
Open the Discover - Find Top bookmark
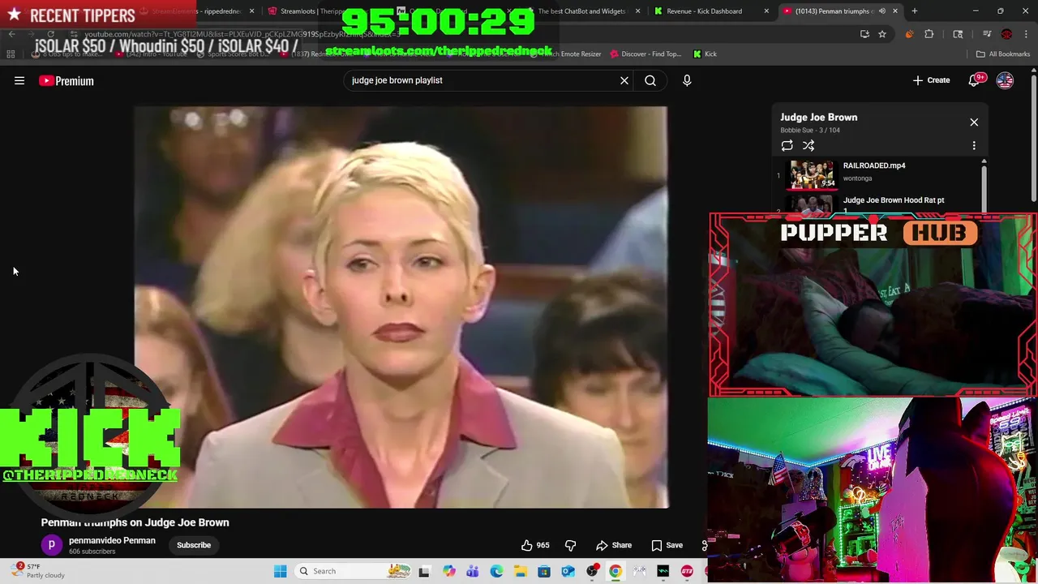[646, 54]
